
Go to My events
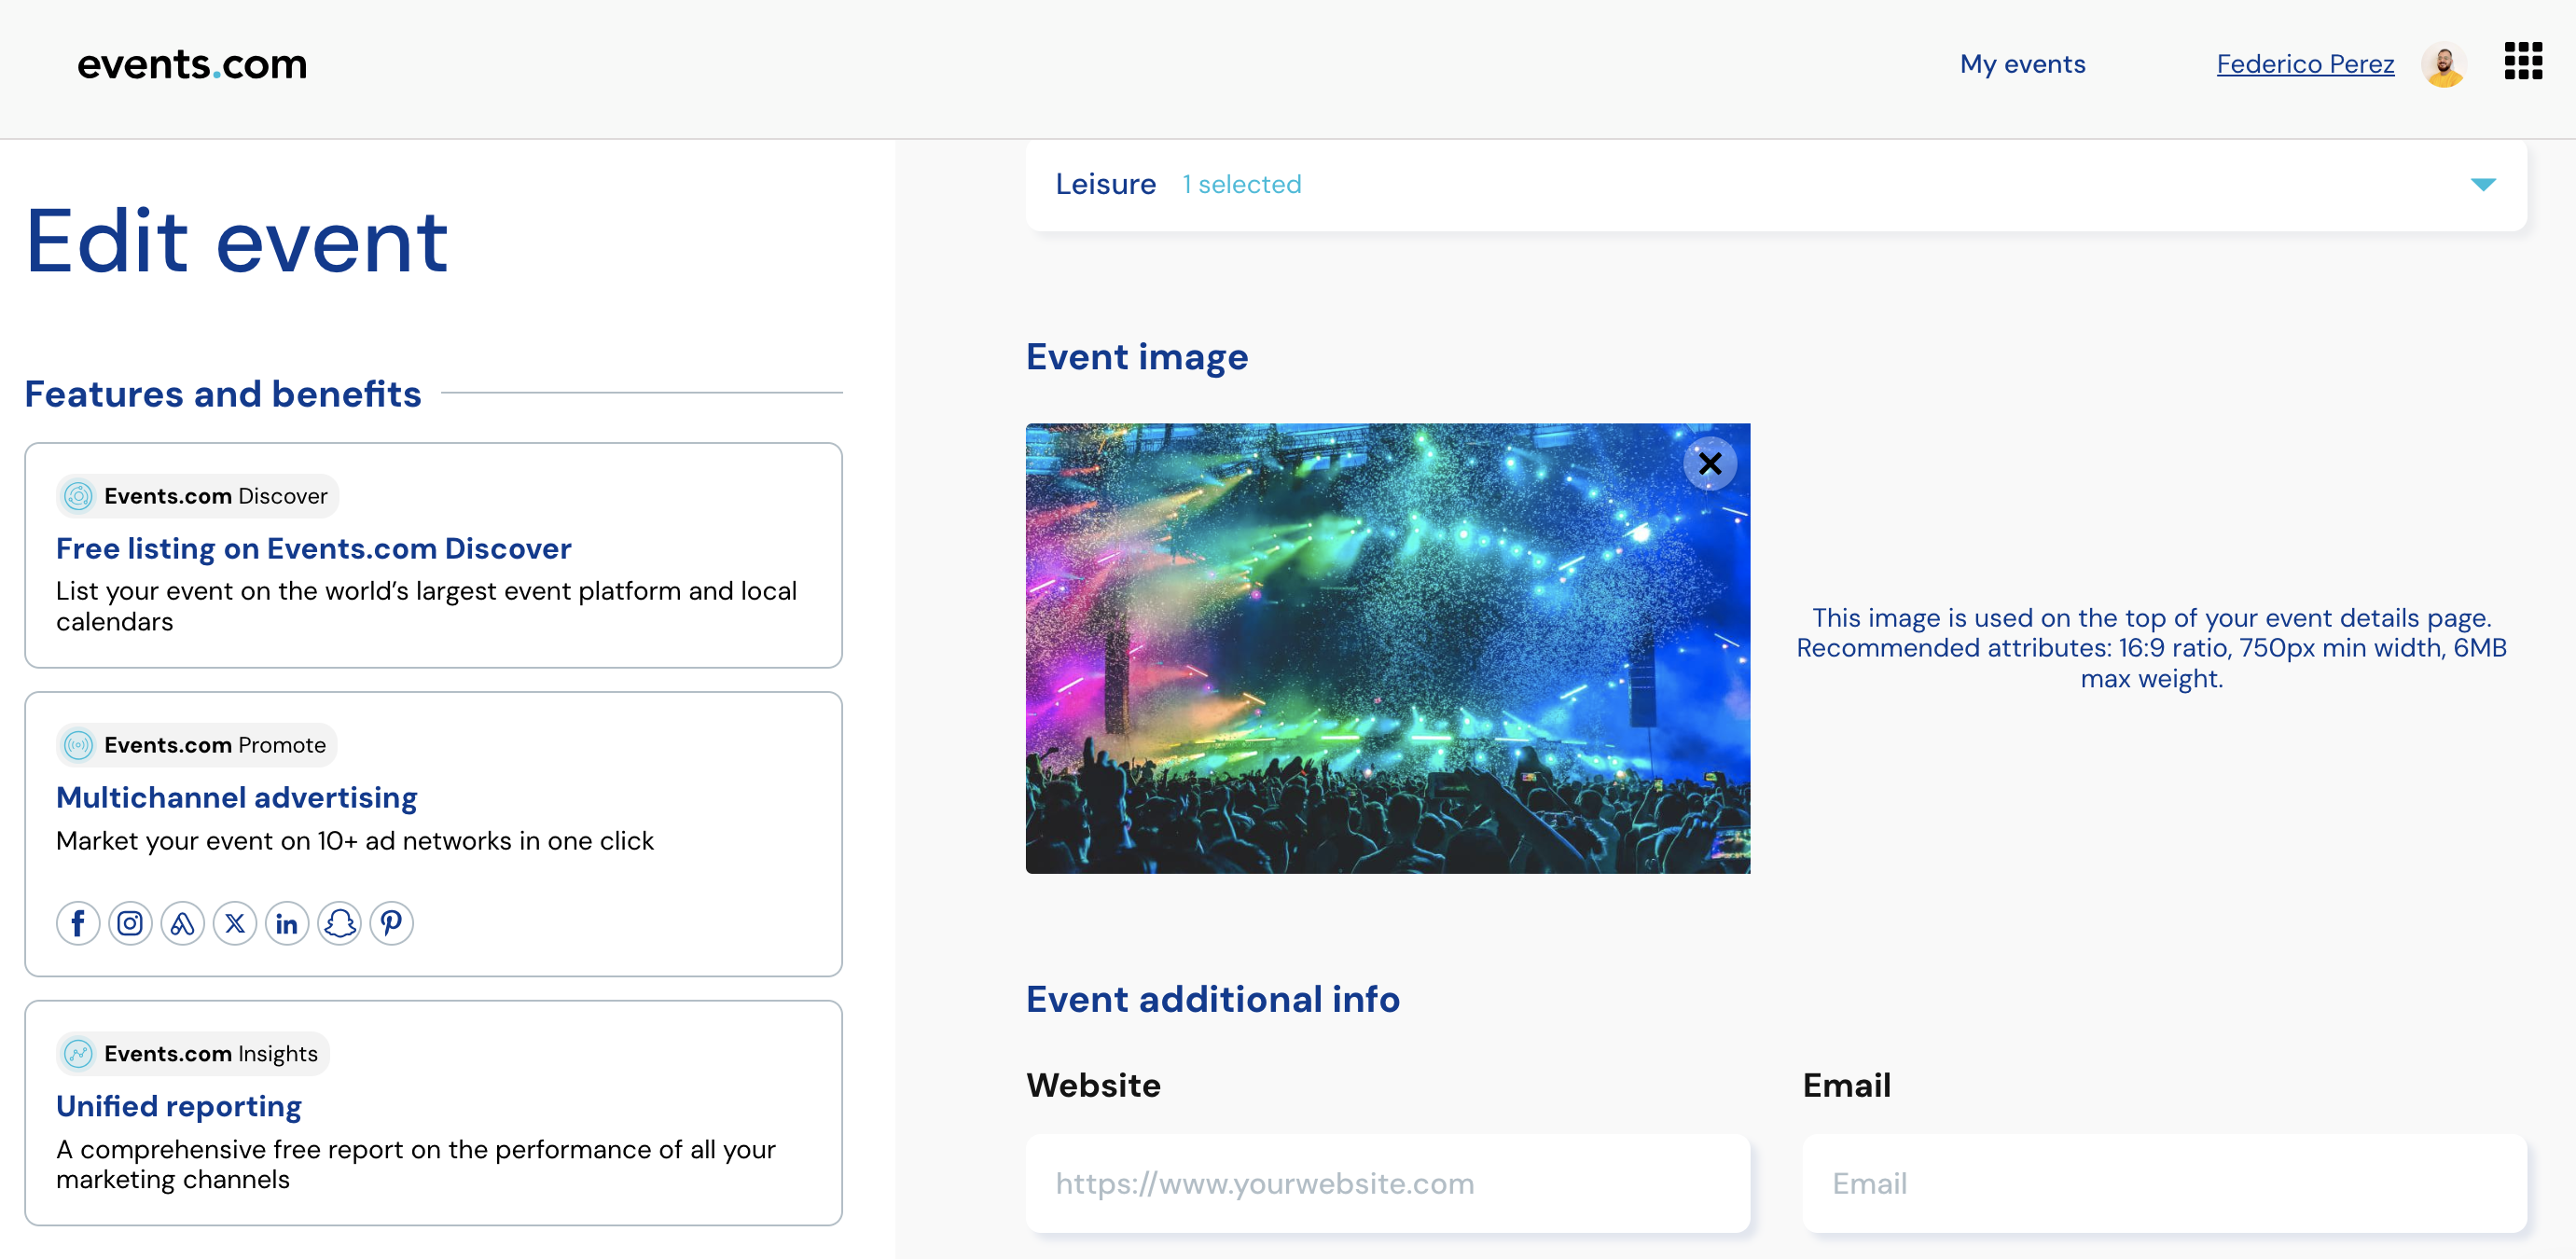click(2022, 64)
